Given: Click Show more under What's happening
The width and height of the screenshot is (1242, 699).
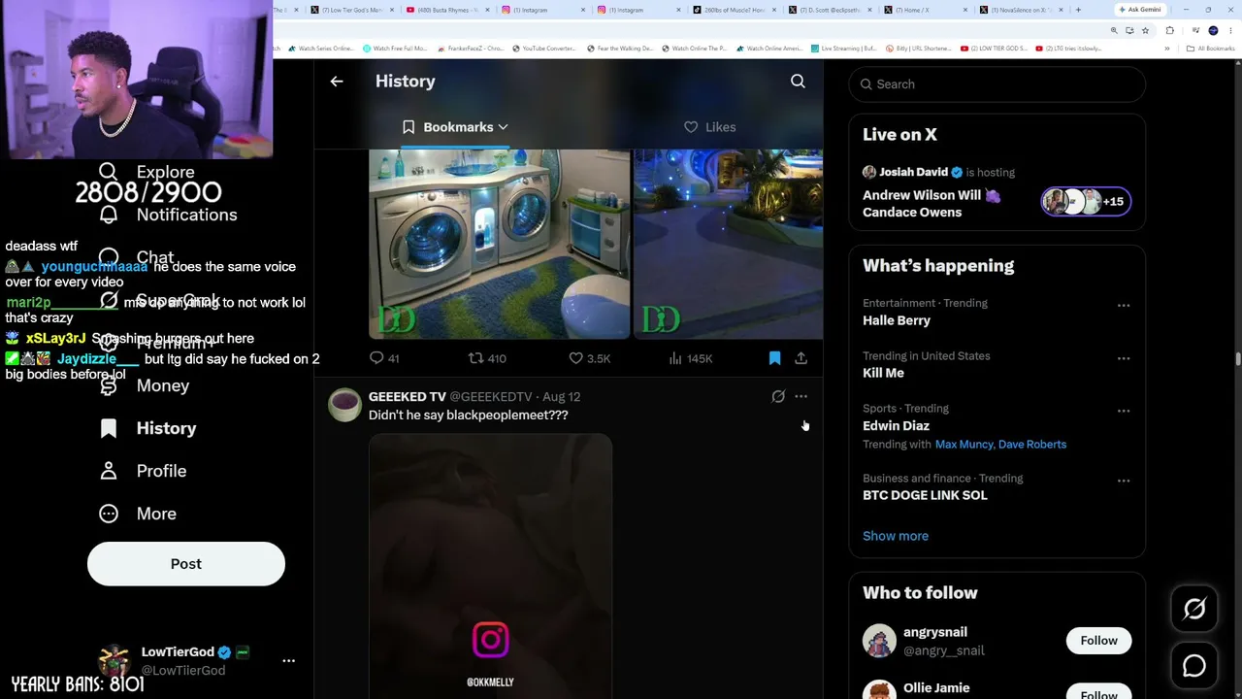Looking at the screenshot, I should coord(896,536).
